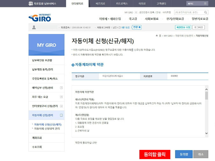215x161 pixels.
Task: Expand 예약납부 신청/관리 menu
Action: click(61, 88)
